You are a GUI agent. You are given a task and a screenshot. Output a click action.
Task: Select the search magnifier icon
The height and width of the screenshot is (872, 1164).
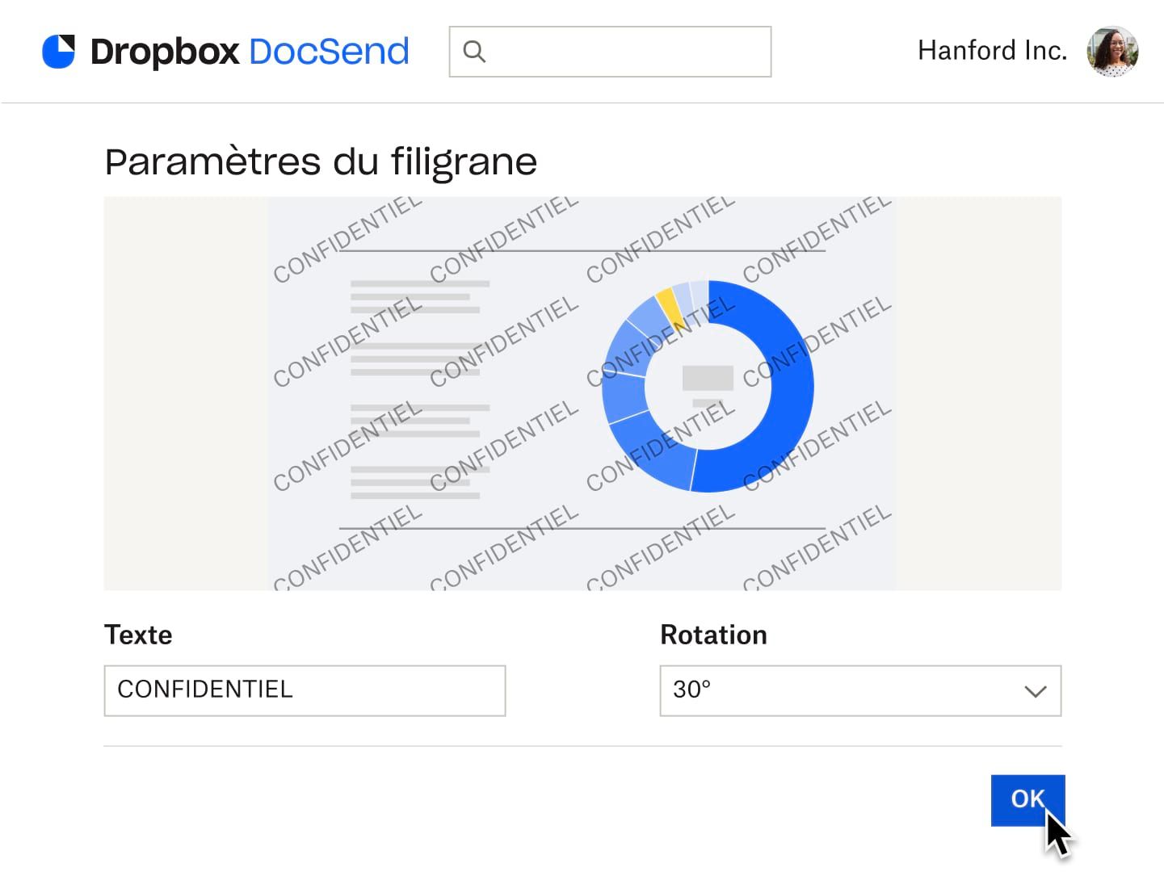tap(474, 51)
